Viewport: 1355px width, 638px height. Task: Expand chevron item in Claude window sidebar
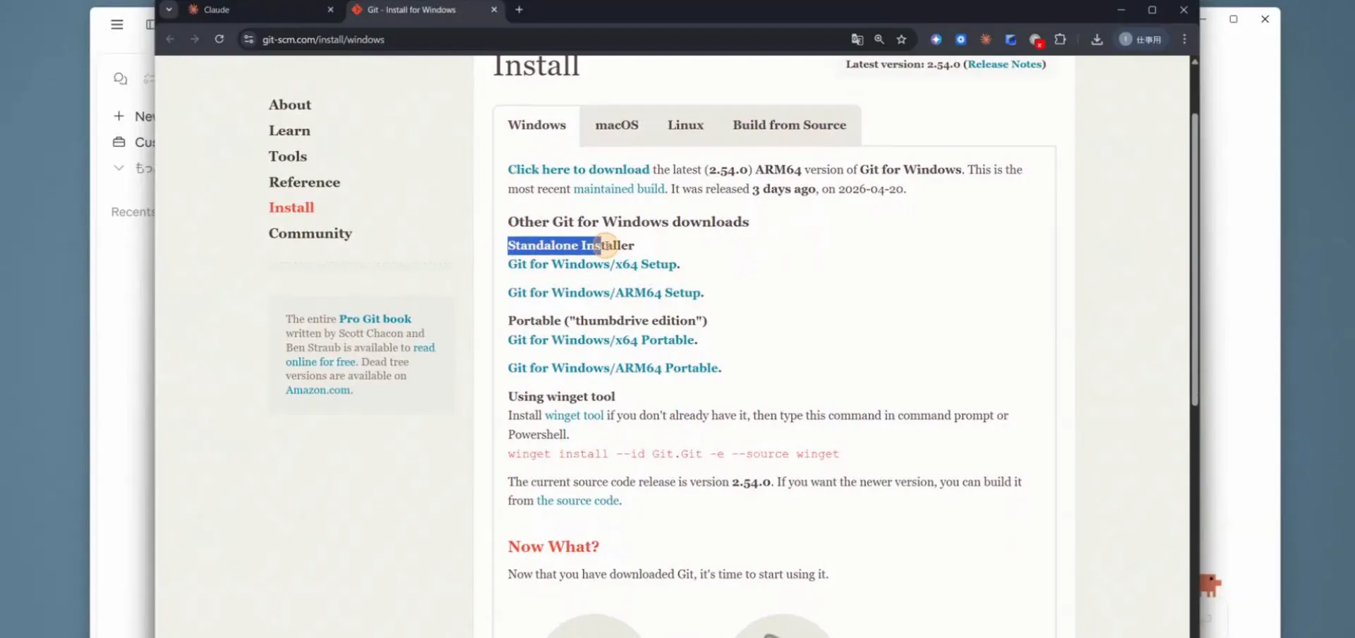coord(119,168)
